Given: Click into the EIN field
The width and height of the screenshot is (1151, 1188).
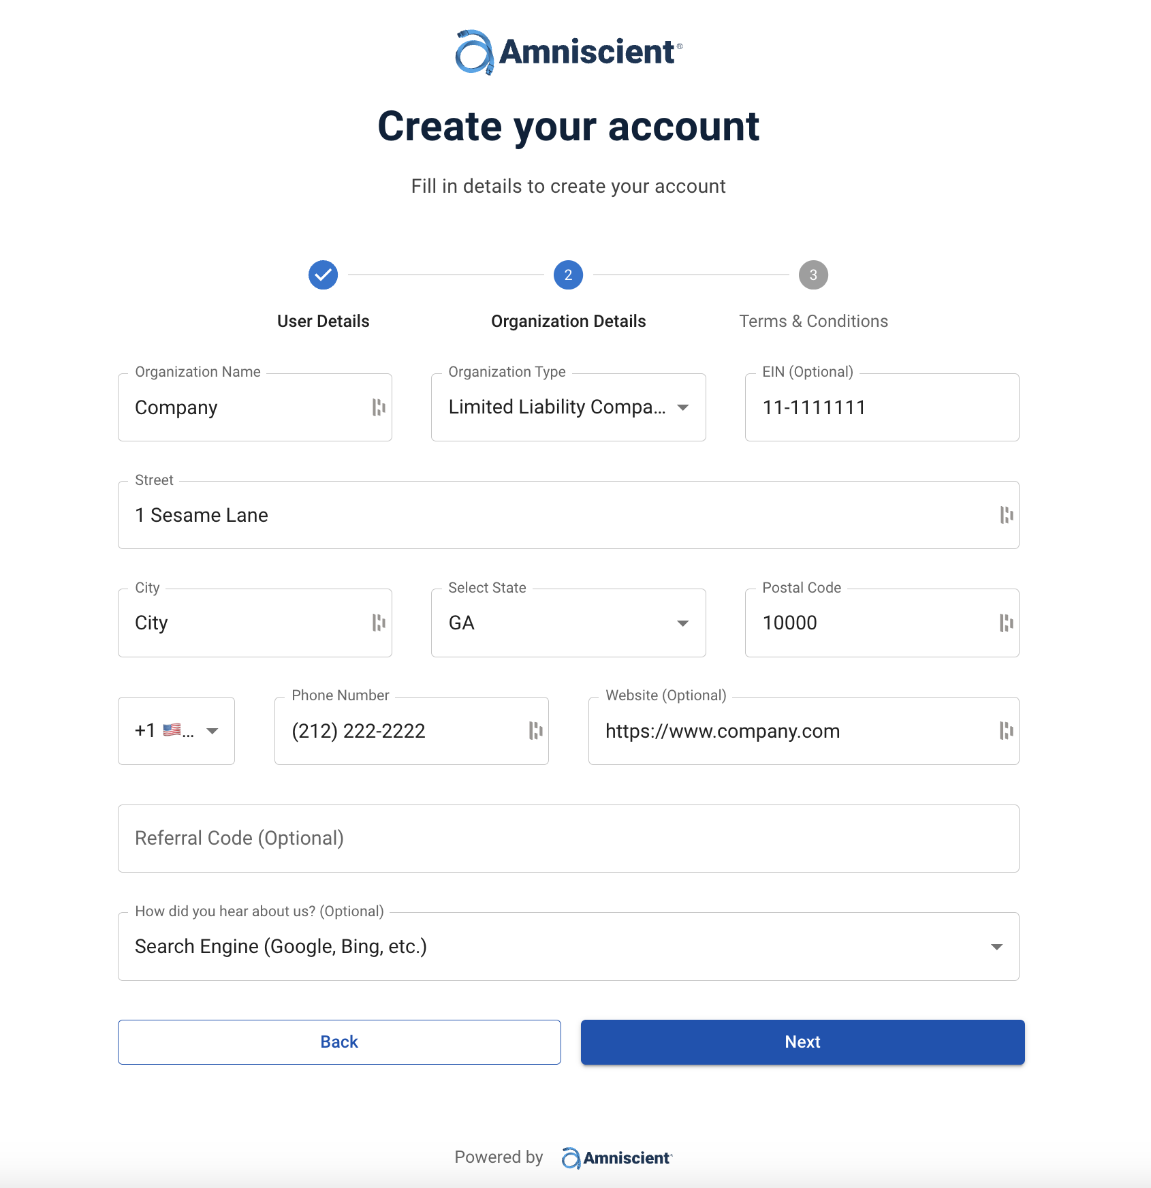Looking at the screenshot, I should (x=881, y=407).
